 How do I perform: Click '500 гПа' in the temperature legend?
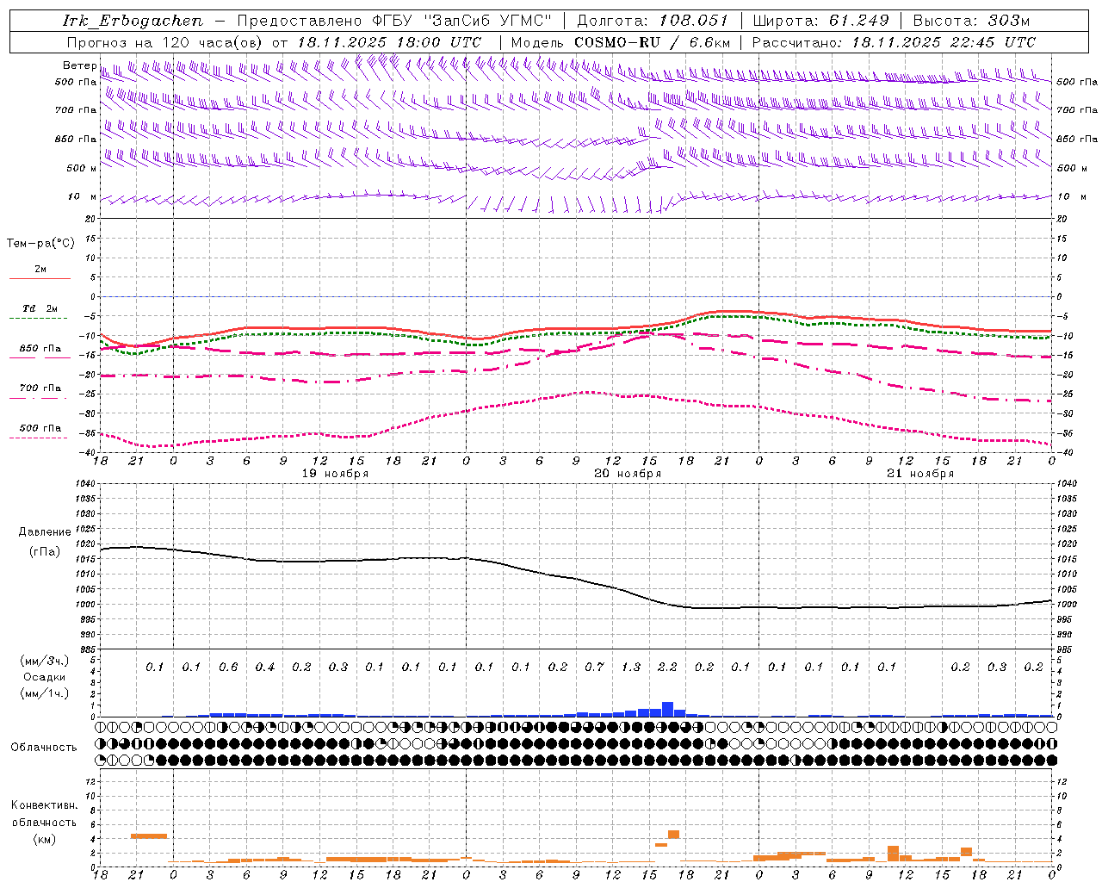click(x=40, y=428)
